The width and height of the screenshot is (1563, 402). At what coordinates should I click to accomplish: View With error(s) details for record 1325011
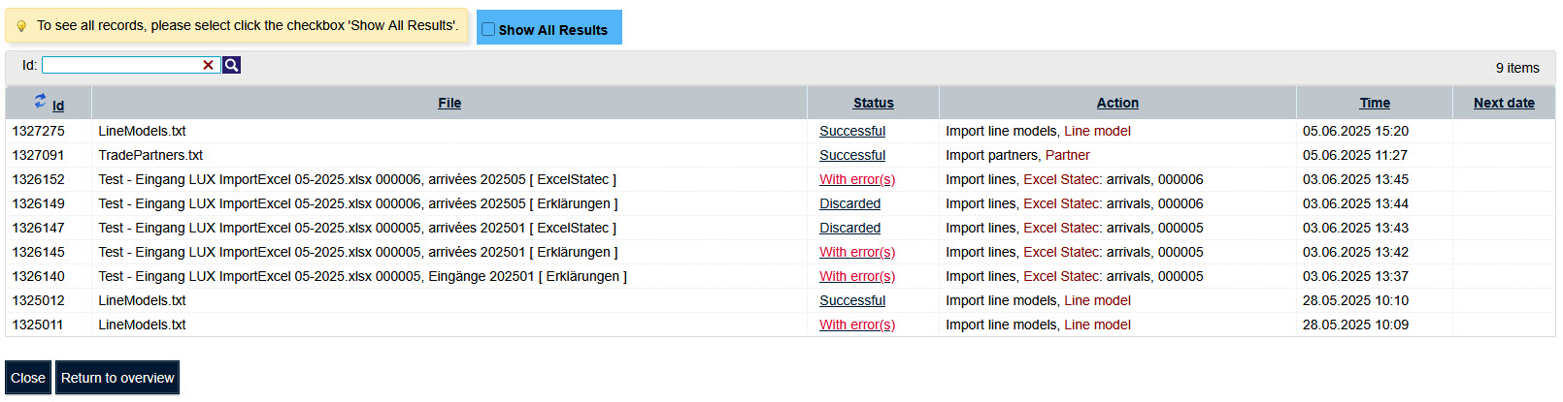pyautogui.click(x=857, y=325)
